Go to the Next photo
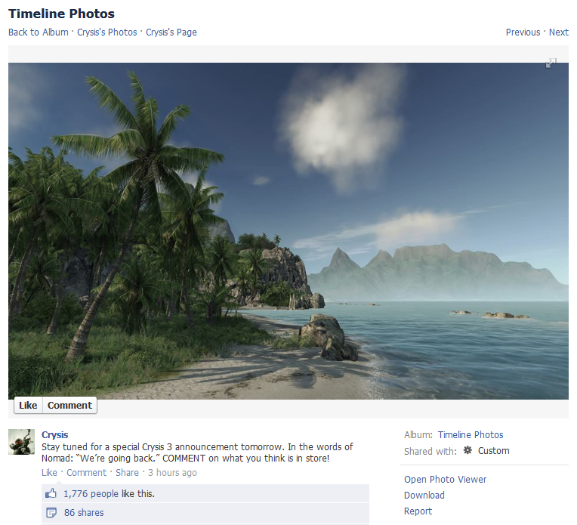The image size is (577, 525). (559, 32)
